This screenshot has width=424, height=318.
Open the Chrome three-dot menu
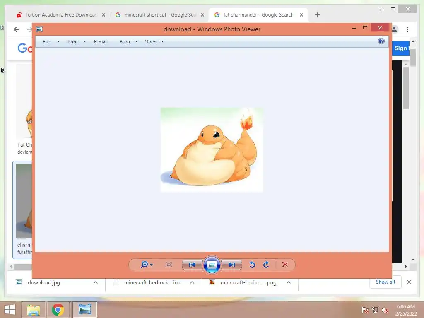pyautogui.click(x=407, y=29)
